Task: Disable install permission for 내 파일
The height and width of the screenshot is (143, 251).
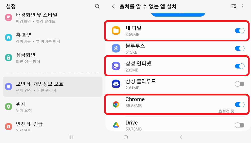Action: [240, 31]
